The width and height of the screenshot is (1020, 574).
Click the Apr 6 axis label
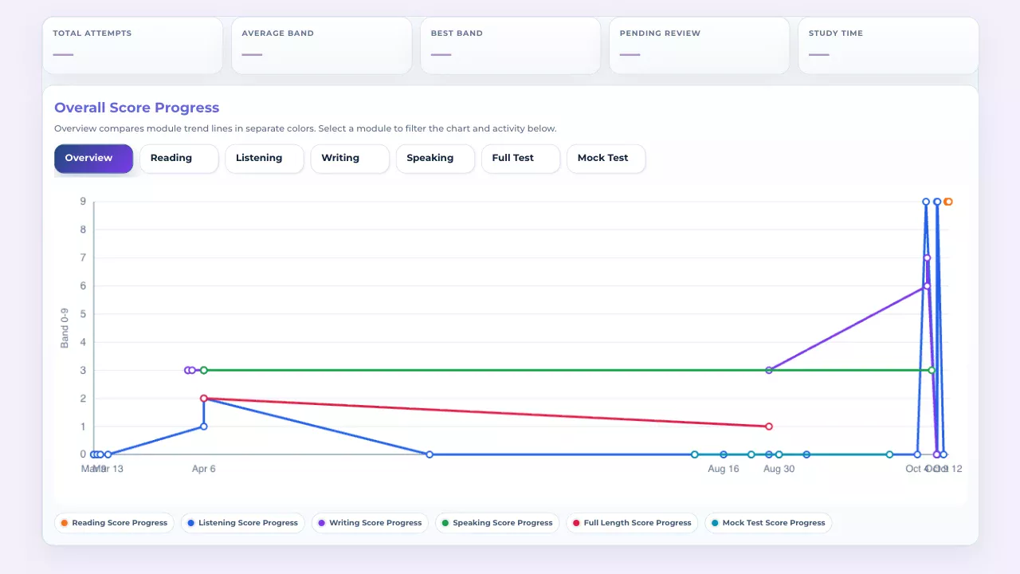click(x=204, y=469)
